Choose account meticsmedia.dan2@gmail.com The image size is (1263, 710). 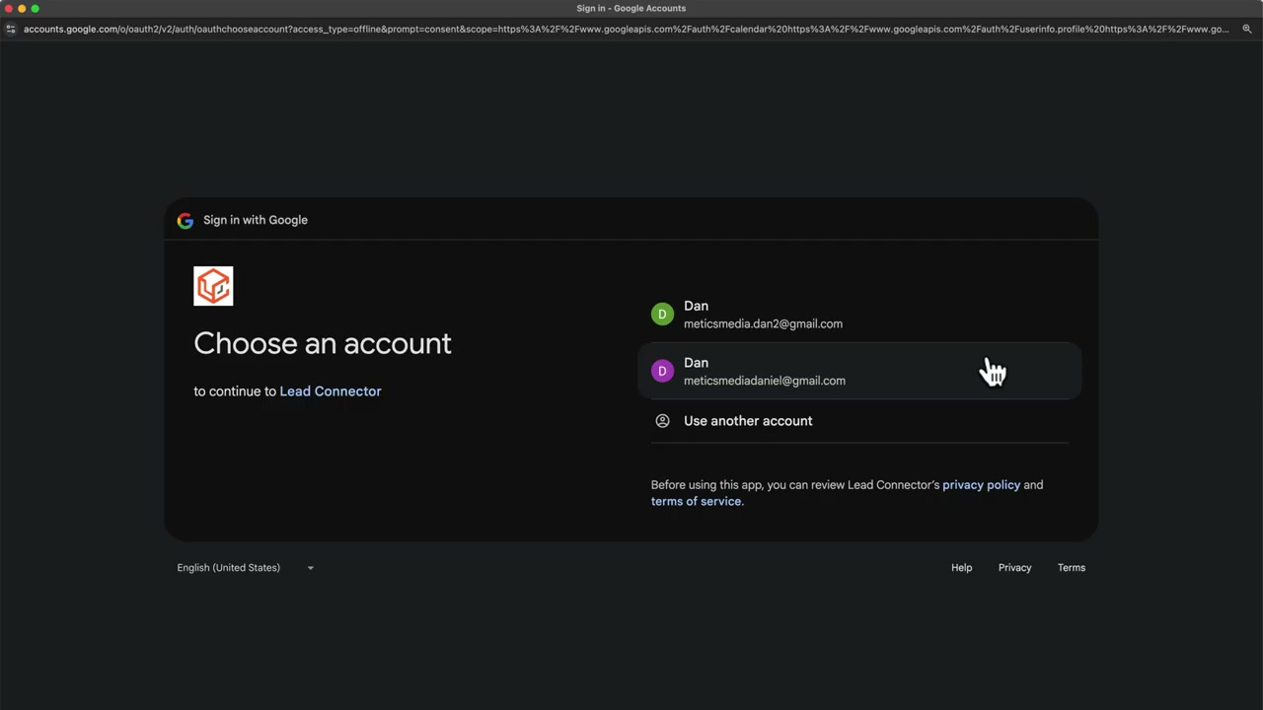point(859,315)
